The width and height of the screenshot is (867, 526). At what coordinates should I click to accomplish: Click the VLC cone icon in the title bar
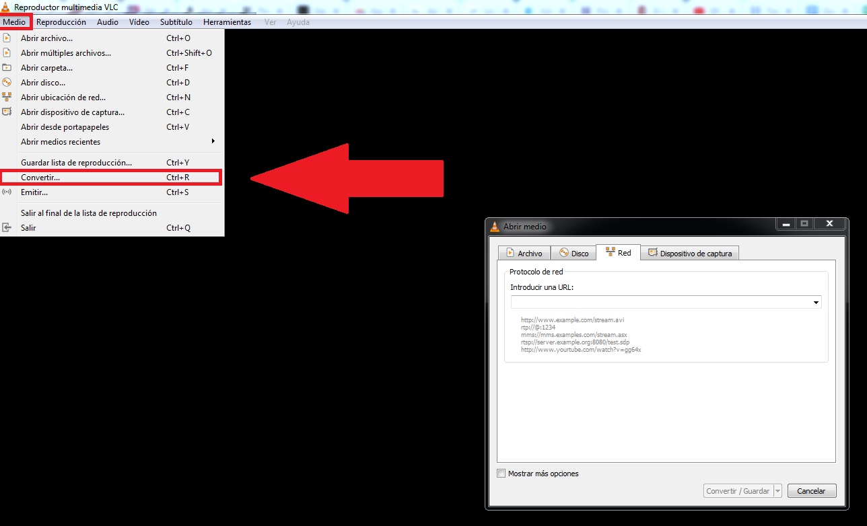5,7
